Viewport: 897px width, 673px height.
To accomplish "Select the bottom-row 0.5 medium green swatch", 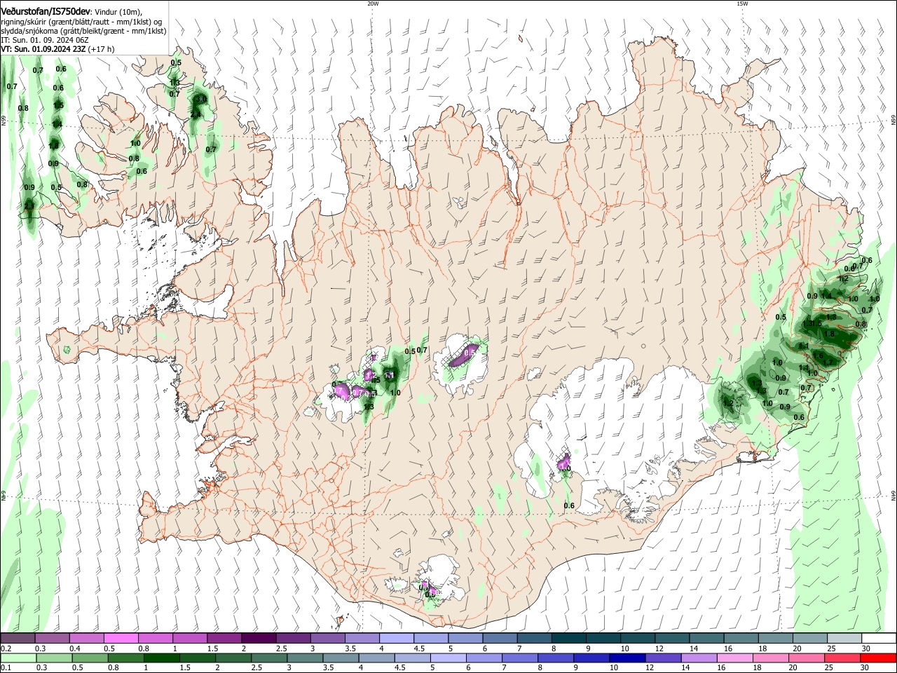I will [x=89, y=658].
